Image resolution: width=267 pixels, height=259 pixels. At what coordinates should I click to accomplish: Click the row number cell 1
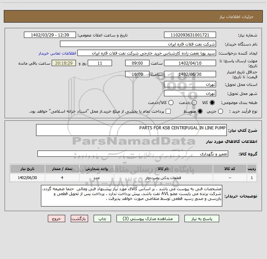coord(252,178)
